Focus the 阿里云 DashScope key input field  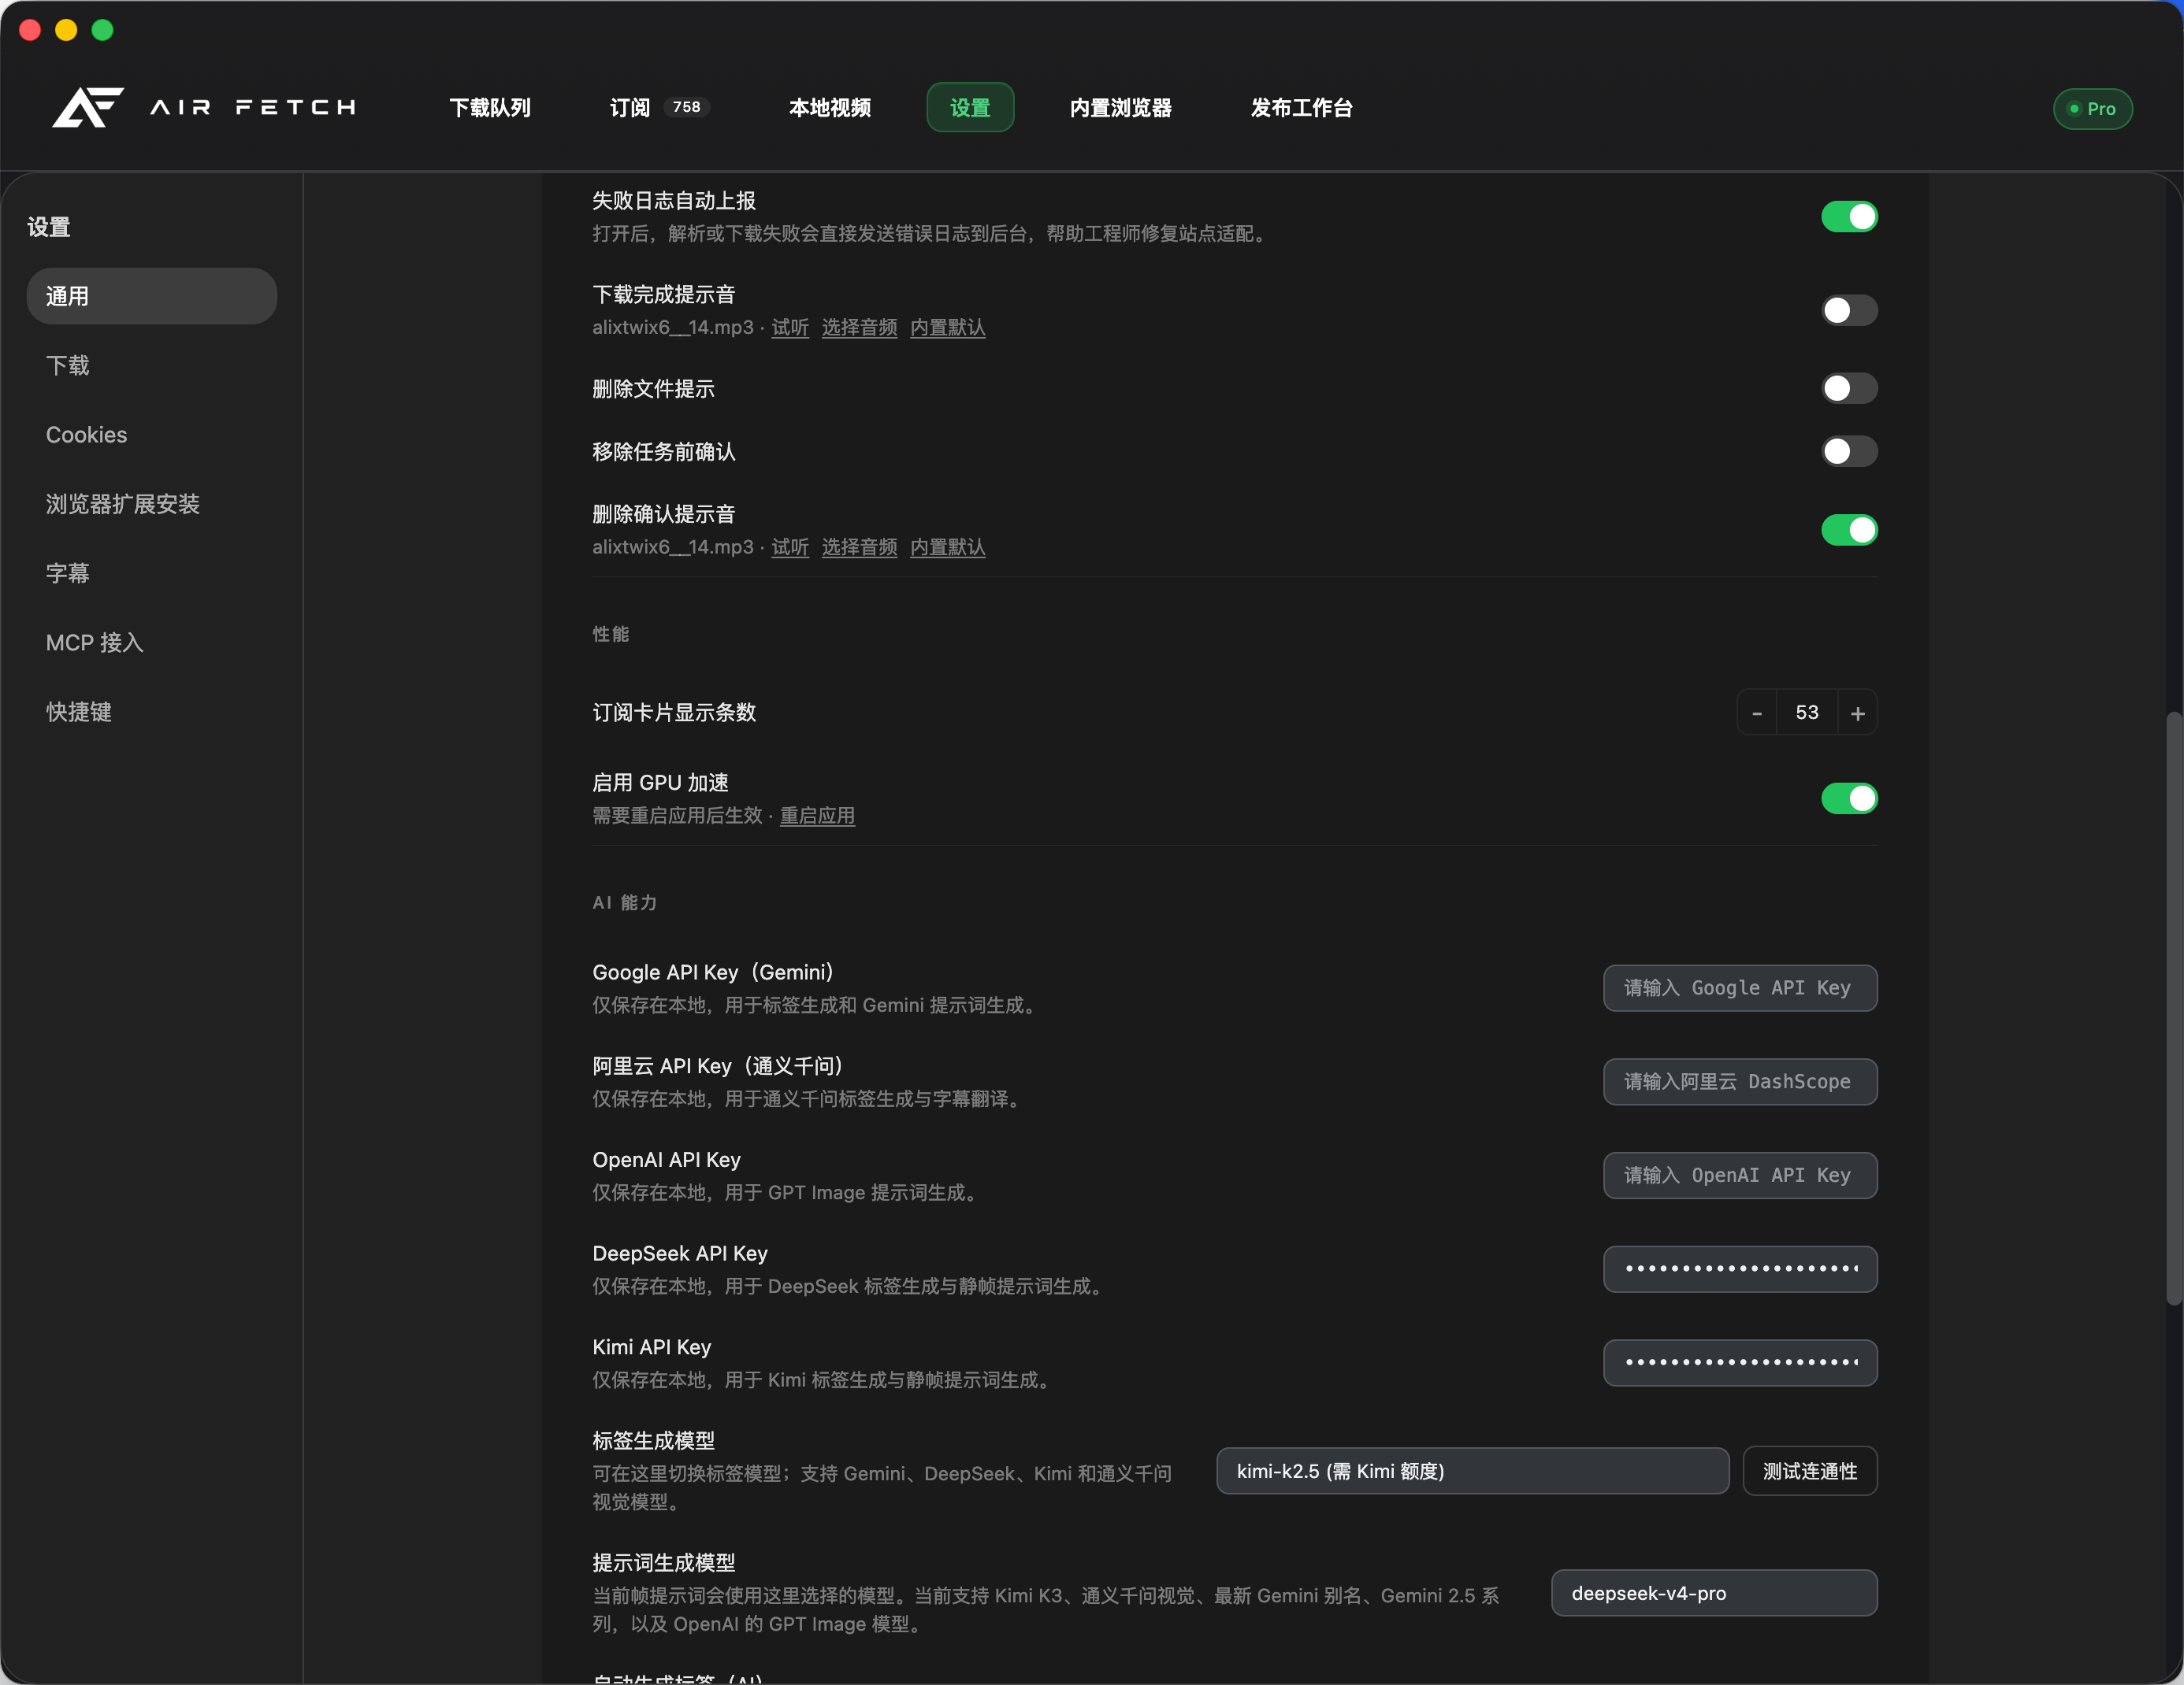click(1740, 1081)
